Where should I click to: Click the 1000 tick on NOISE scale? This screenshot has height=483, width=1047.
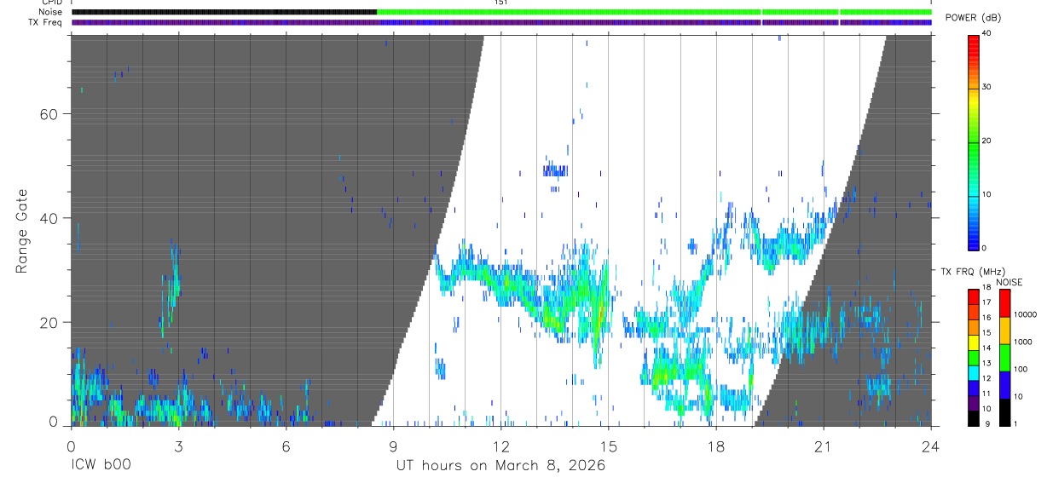(x=1025, y=342)
